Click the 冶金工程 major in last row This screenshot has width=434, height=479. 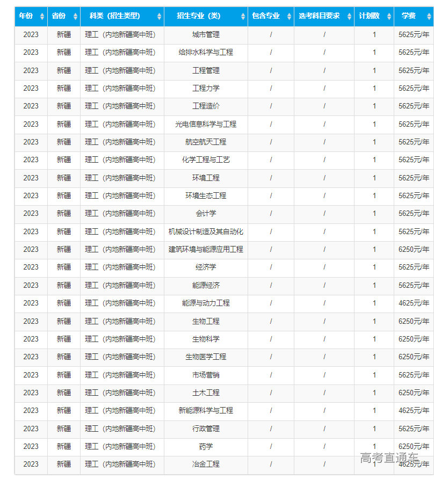206,464
